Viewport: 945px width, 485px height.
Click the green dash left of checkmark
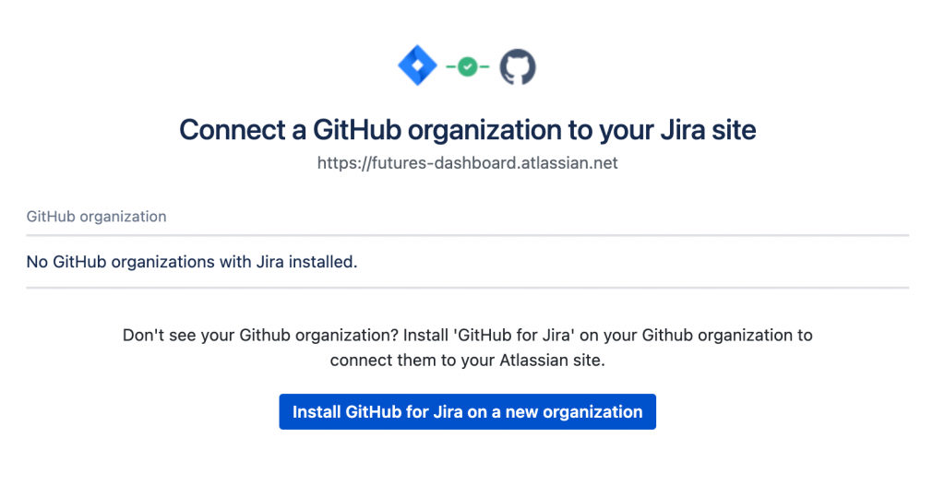point(452,66)
